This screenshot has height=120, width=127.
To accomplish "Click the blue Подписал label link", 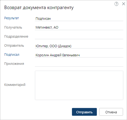I will click(x=12, y=55).
